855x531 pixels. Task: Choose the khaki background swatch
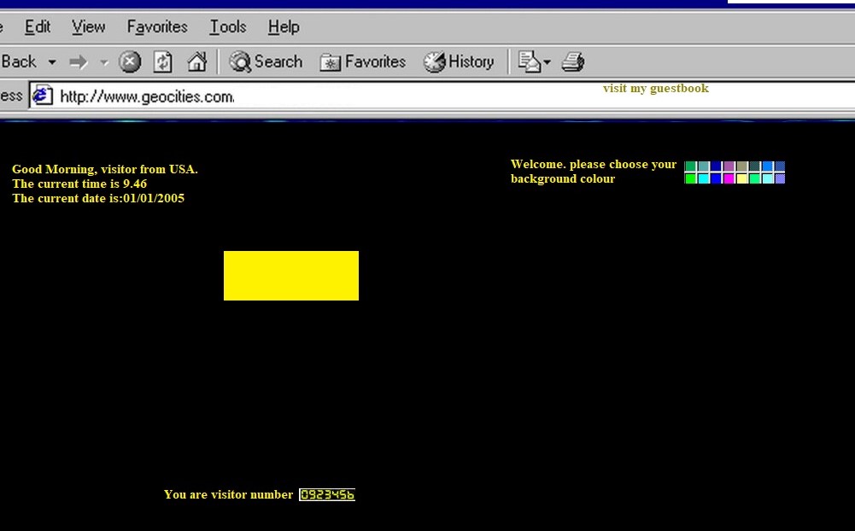pos(742,166)
